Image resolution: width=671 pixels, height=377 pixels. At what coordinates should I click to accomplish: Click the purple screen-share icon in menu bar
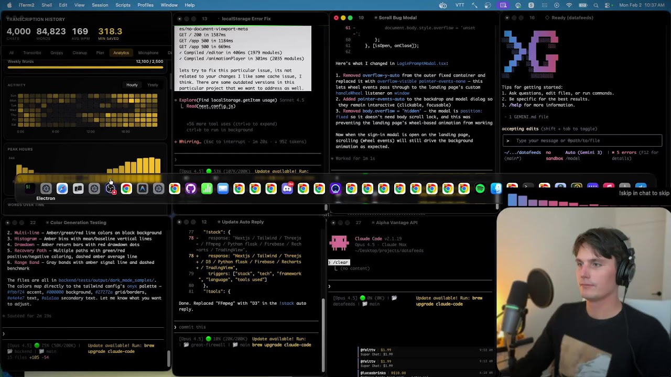pyautogui.click(x=503, y=5)
